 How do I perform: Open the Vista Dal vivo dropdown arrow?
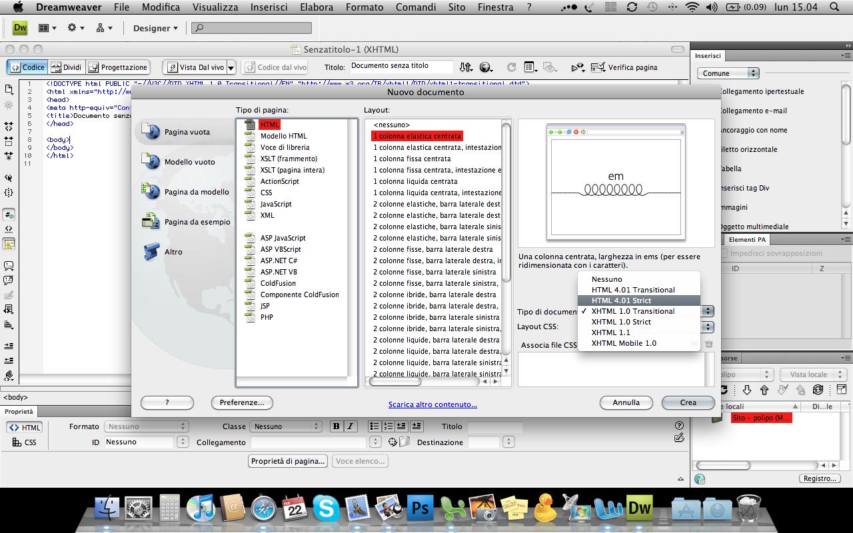[x=231, y=67]
